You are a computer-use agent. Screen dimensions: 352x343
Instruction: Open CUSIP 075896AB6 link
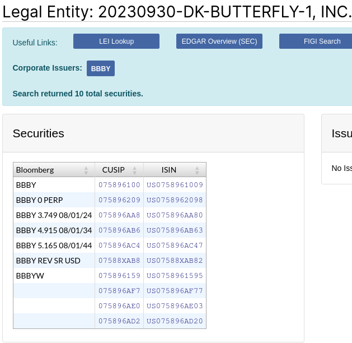coord(119,230)
